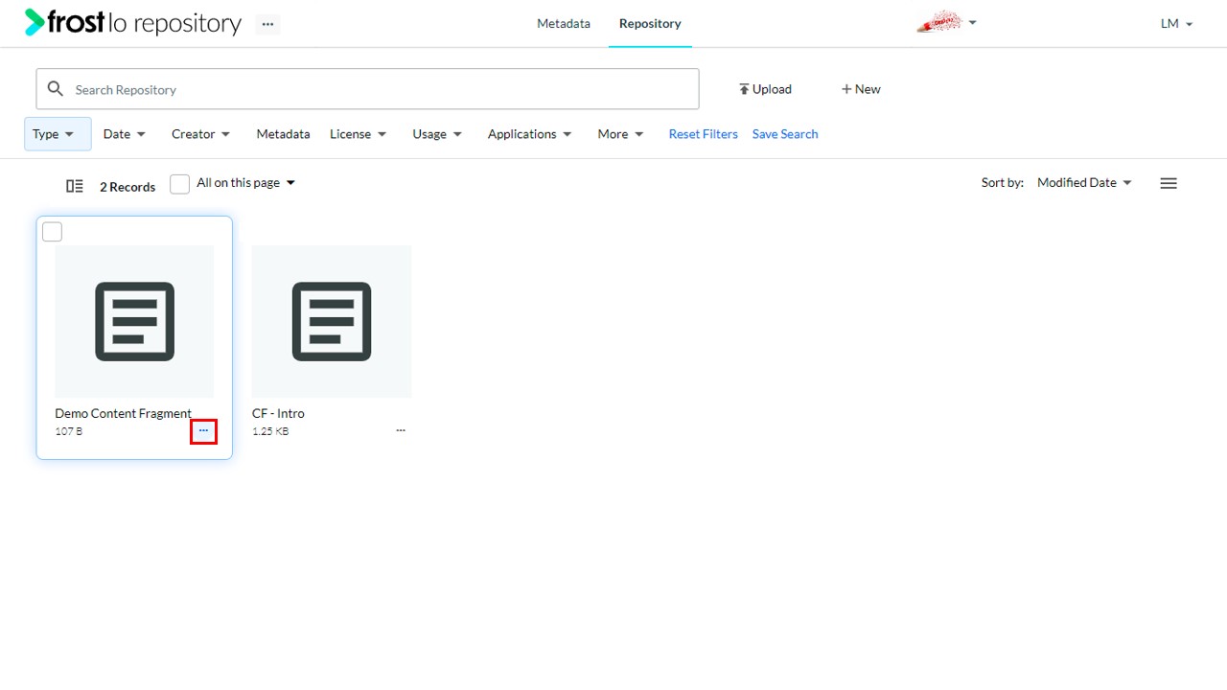Open the Type filter dropdown
The width and height of the screenshot is (1227, 690).
click(58, 134)
